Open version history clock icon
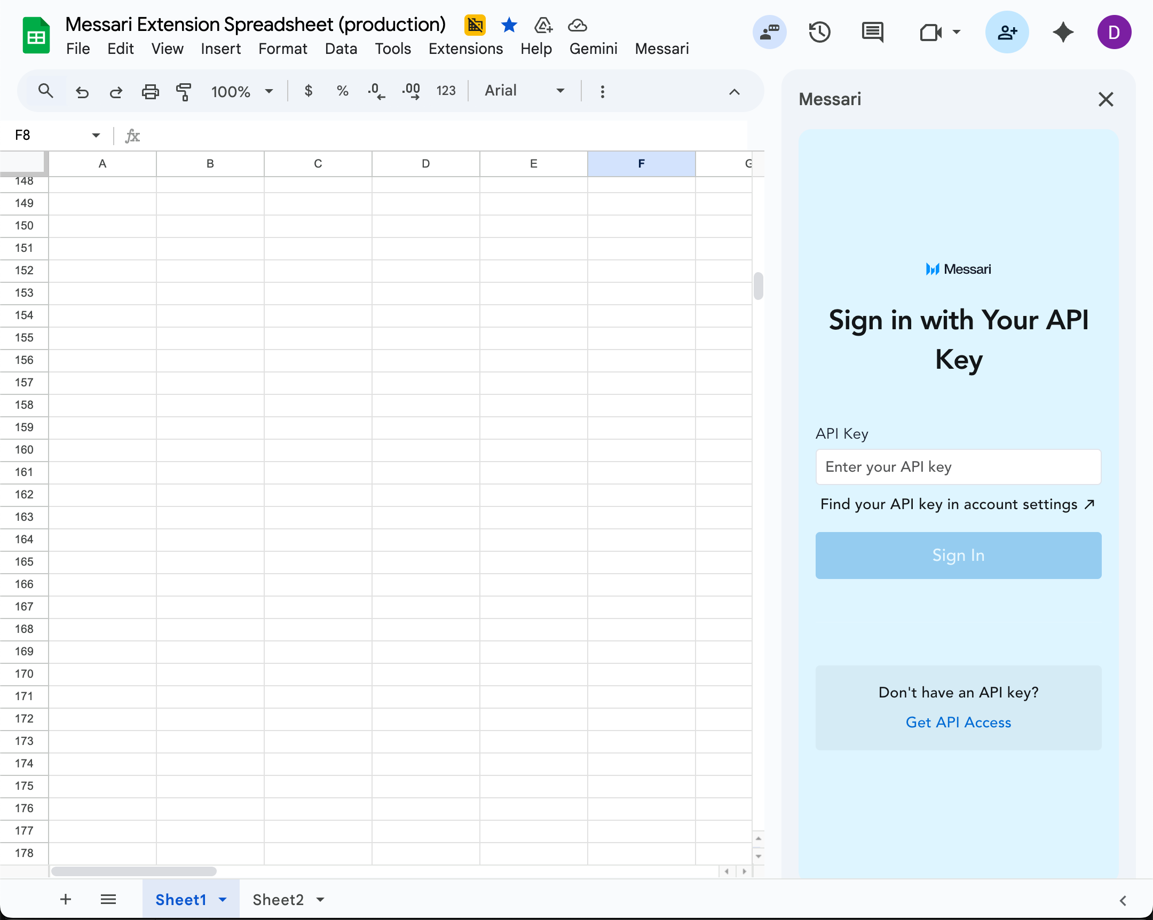1153x920 pixels. coord(819,32)
